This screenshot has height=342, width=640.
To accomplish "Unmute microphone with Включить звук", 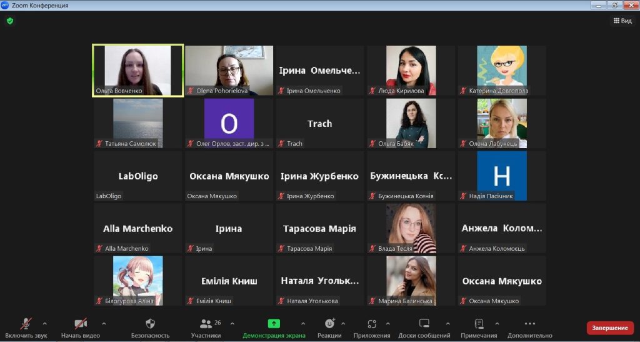I will pyautogui.click(x=26, y=324).
